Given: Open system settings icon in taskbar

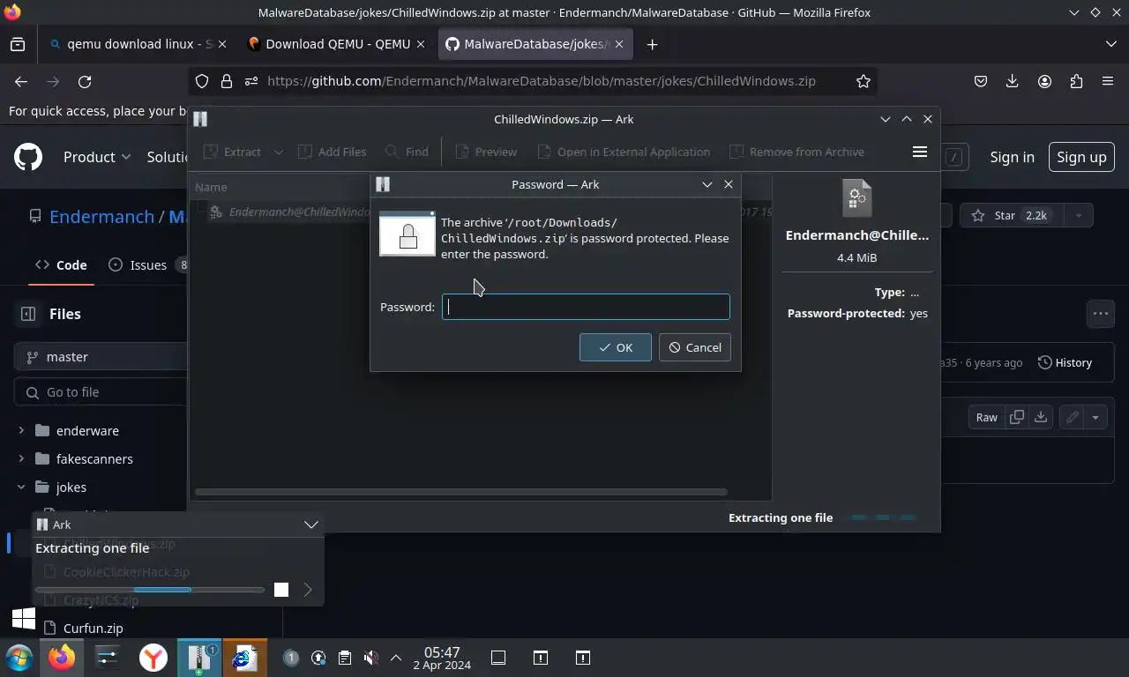Looking at the screenshot, I should click(x=107, y=658).
